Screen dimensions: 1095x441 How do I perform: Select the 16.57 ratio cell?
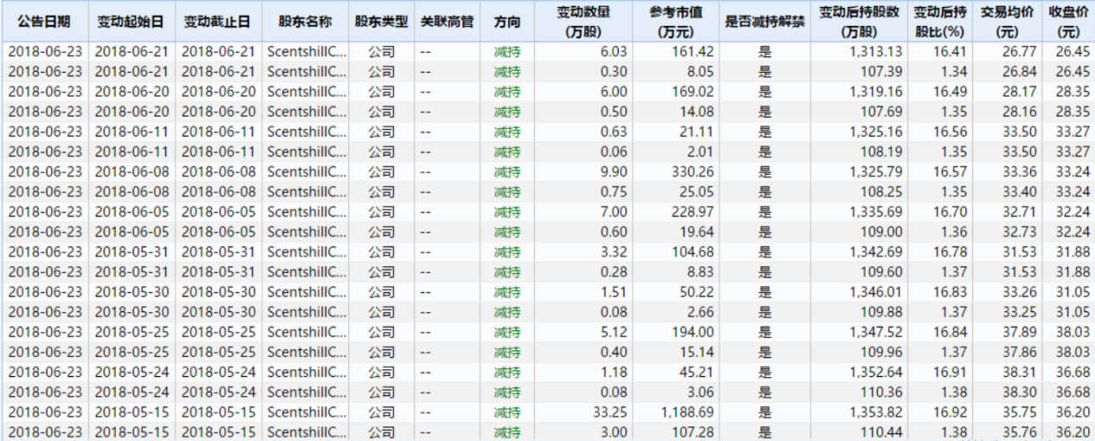939,171
